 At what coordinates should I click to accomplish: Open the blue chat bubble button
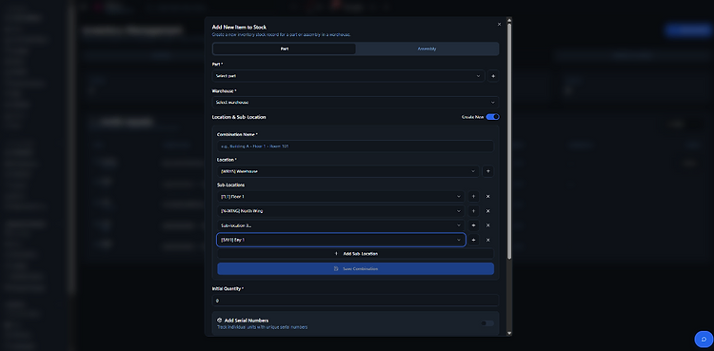(x=704, y=340)
